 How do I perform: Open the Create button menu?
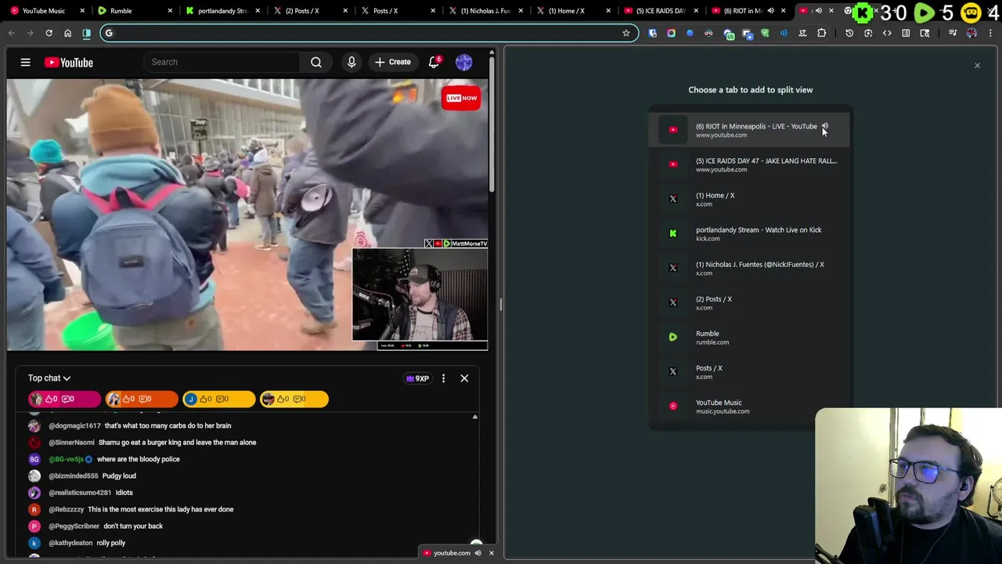point(393,62)
